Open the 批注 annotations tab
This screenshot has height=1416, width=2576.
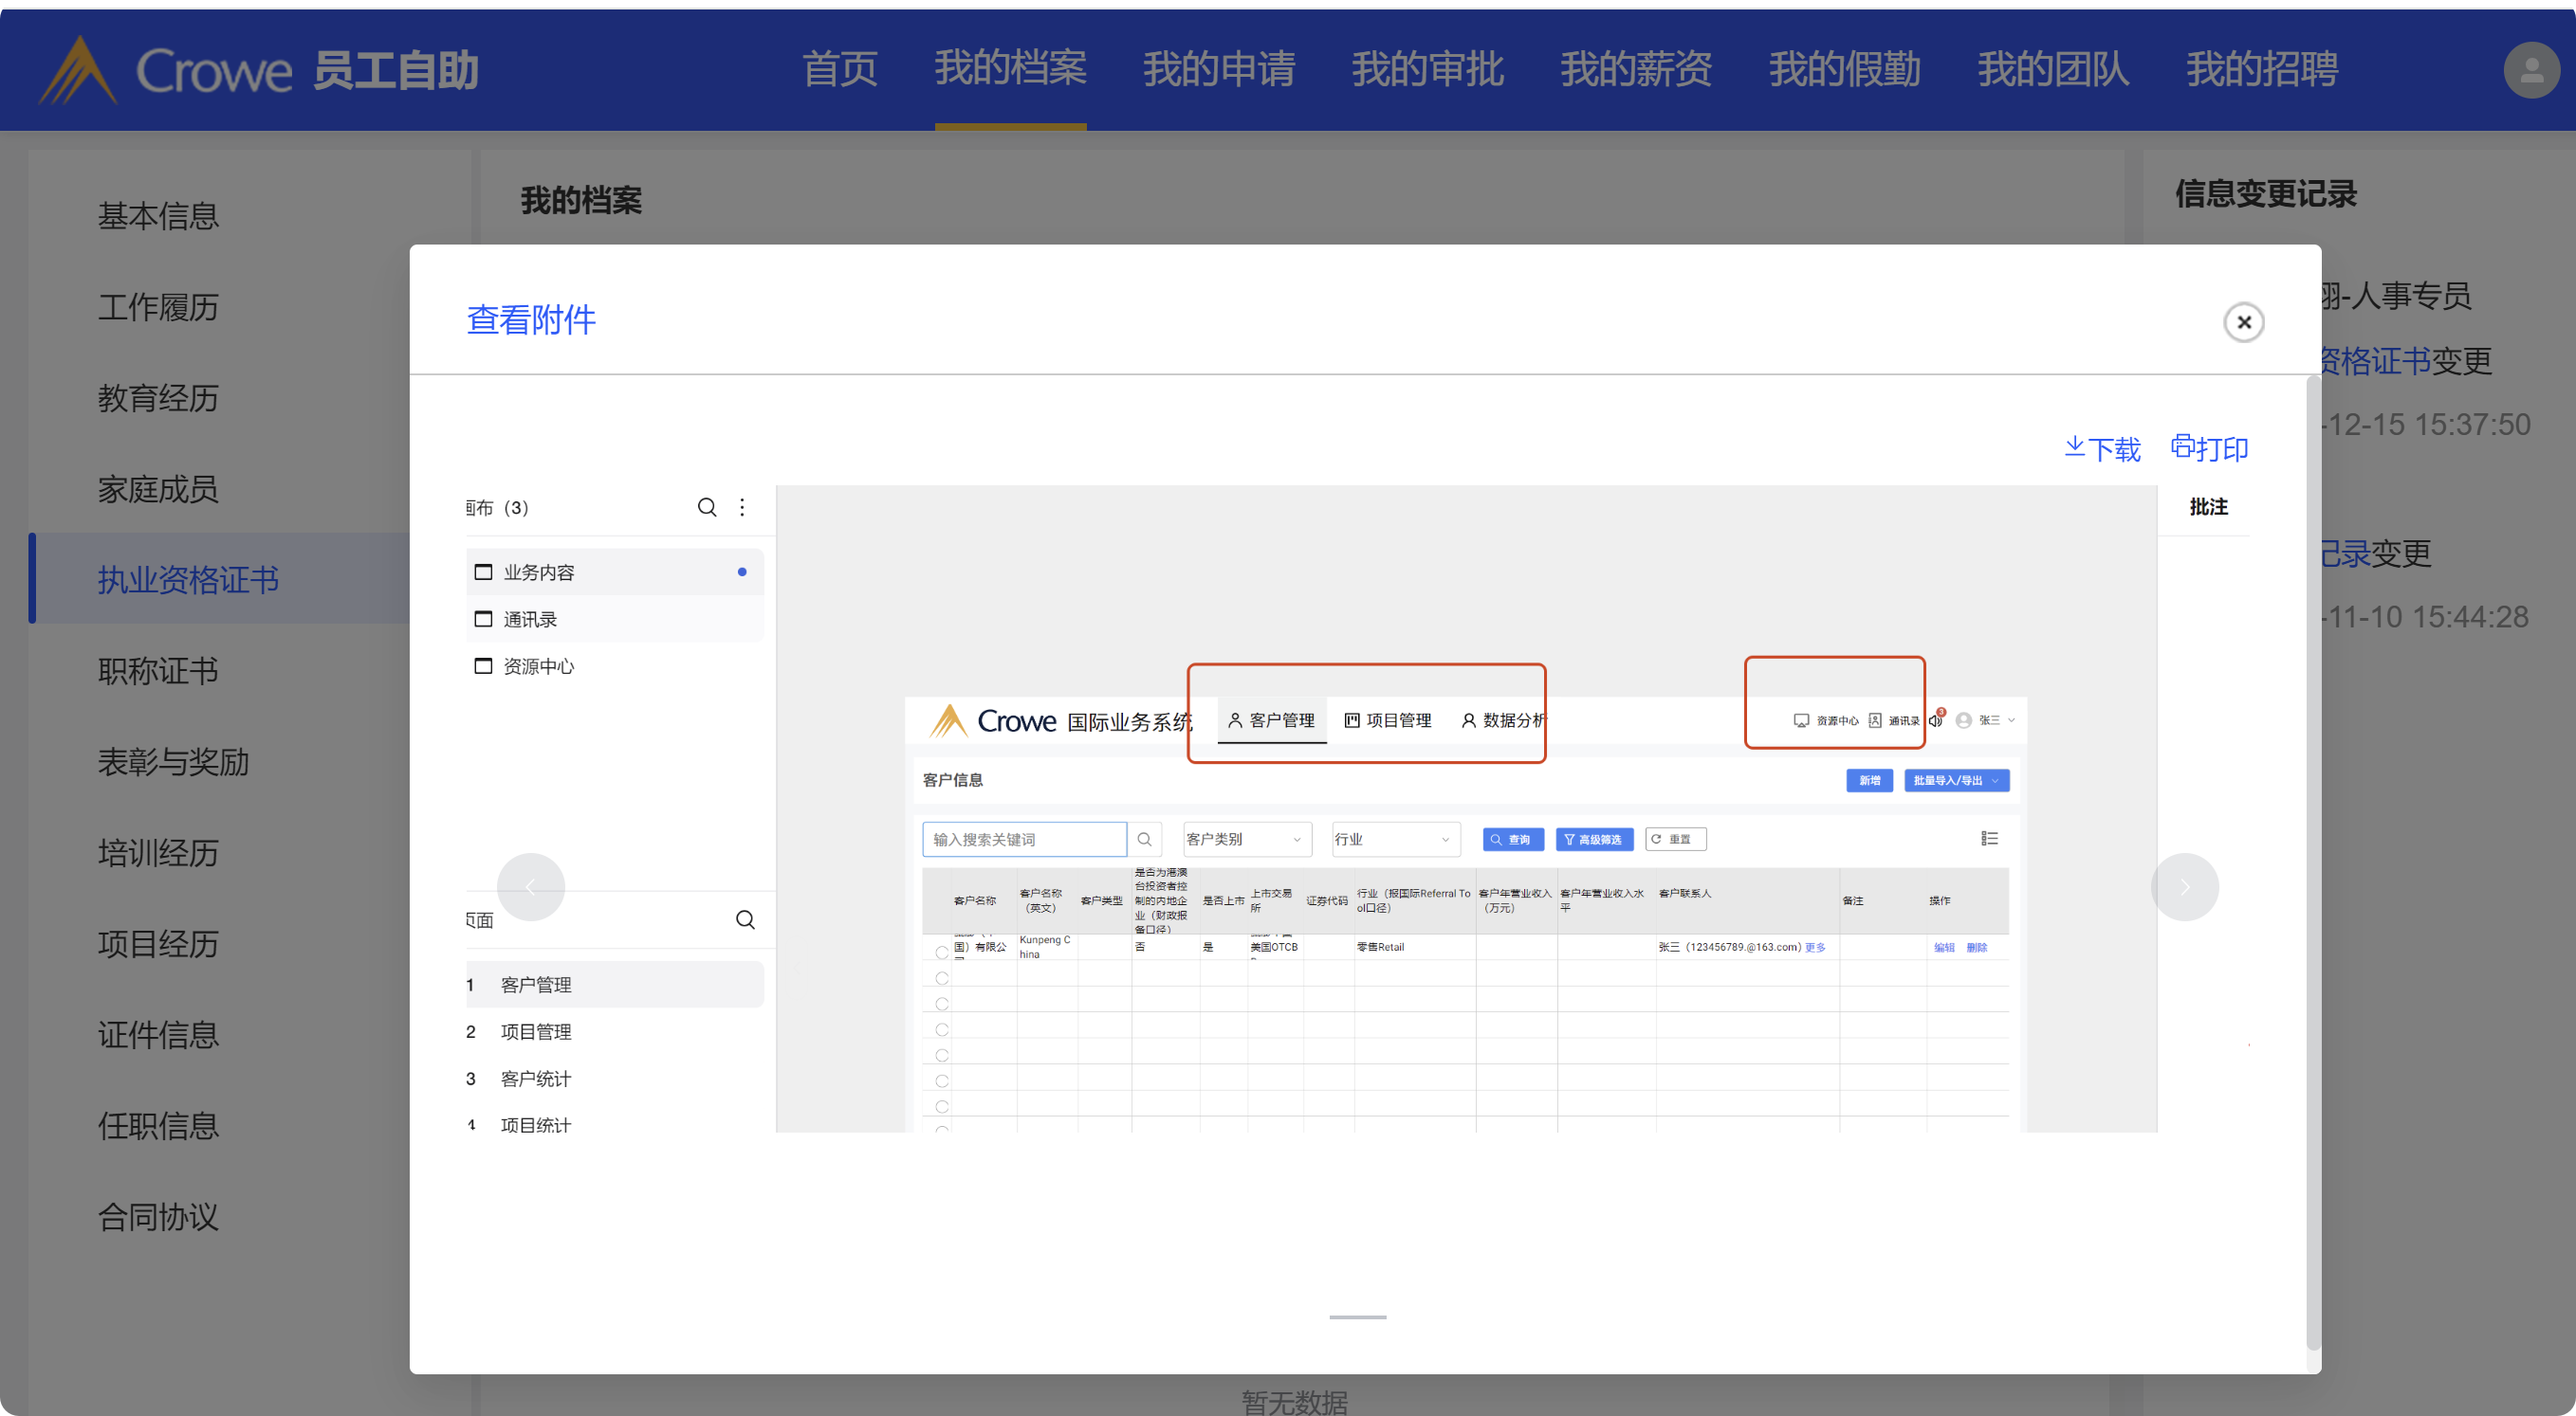2207,507
